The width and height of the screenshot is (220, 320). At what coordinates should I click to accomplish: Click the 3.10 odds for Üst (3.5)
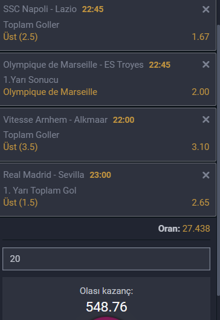pyautogui.click(x=201, y=147)
